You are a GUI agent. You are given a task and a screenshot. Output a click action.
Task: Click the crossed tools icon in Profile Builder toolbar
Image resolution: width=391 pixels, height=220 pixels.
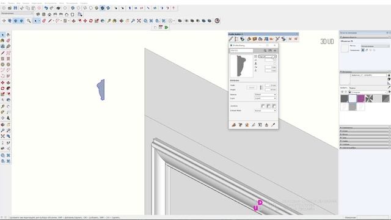coord(277,39)
